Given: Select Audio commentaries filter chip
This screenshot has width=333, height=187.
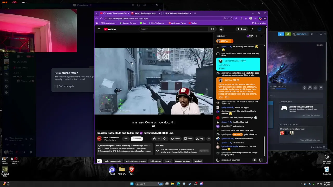Looking at the screenshot, I should (x=113, y=161).
